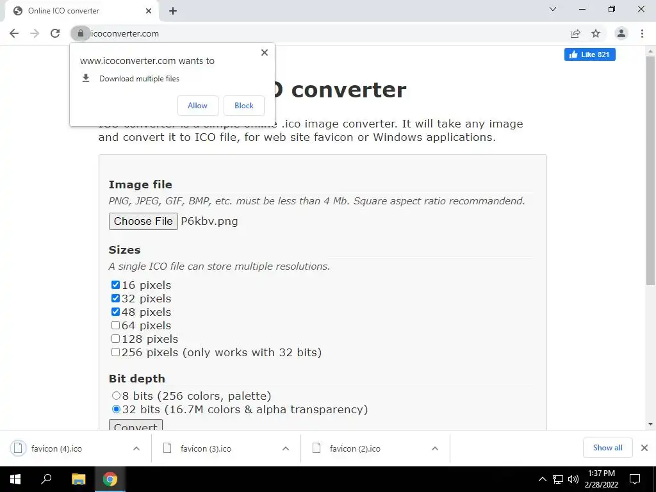Select 32 bits color depth

click(116, 409)
